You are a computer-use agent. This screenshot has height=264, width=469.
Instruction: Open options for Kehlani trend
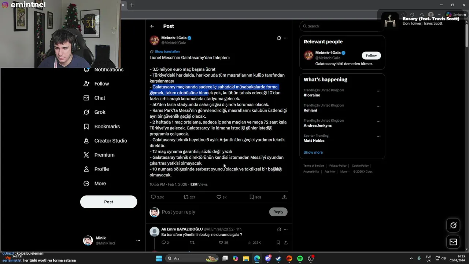tap(378, 106)
